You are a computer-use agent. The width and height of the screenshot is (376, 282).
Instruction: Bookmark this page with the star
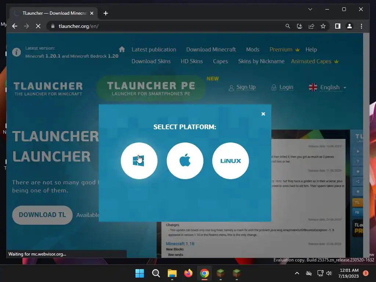[323, 26]
